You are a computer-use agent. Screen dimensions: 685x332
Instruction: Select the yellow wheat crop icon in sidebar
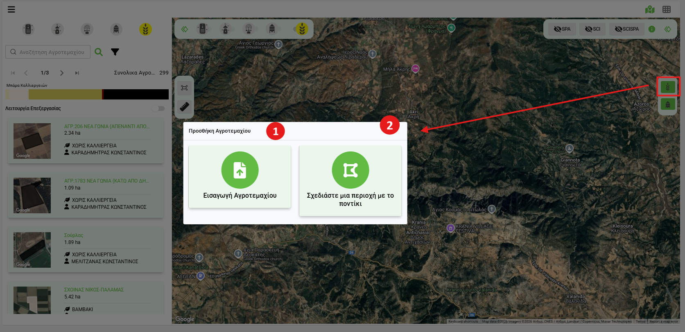[145, 29]
